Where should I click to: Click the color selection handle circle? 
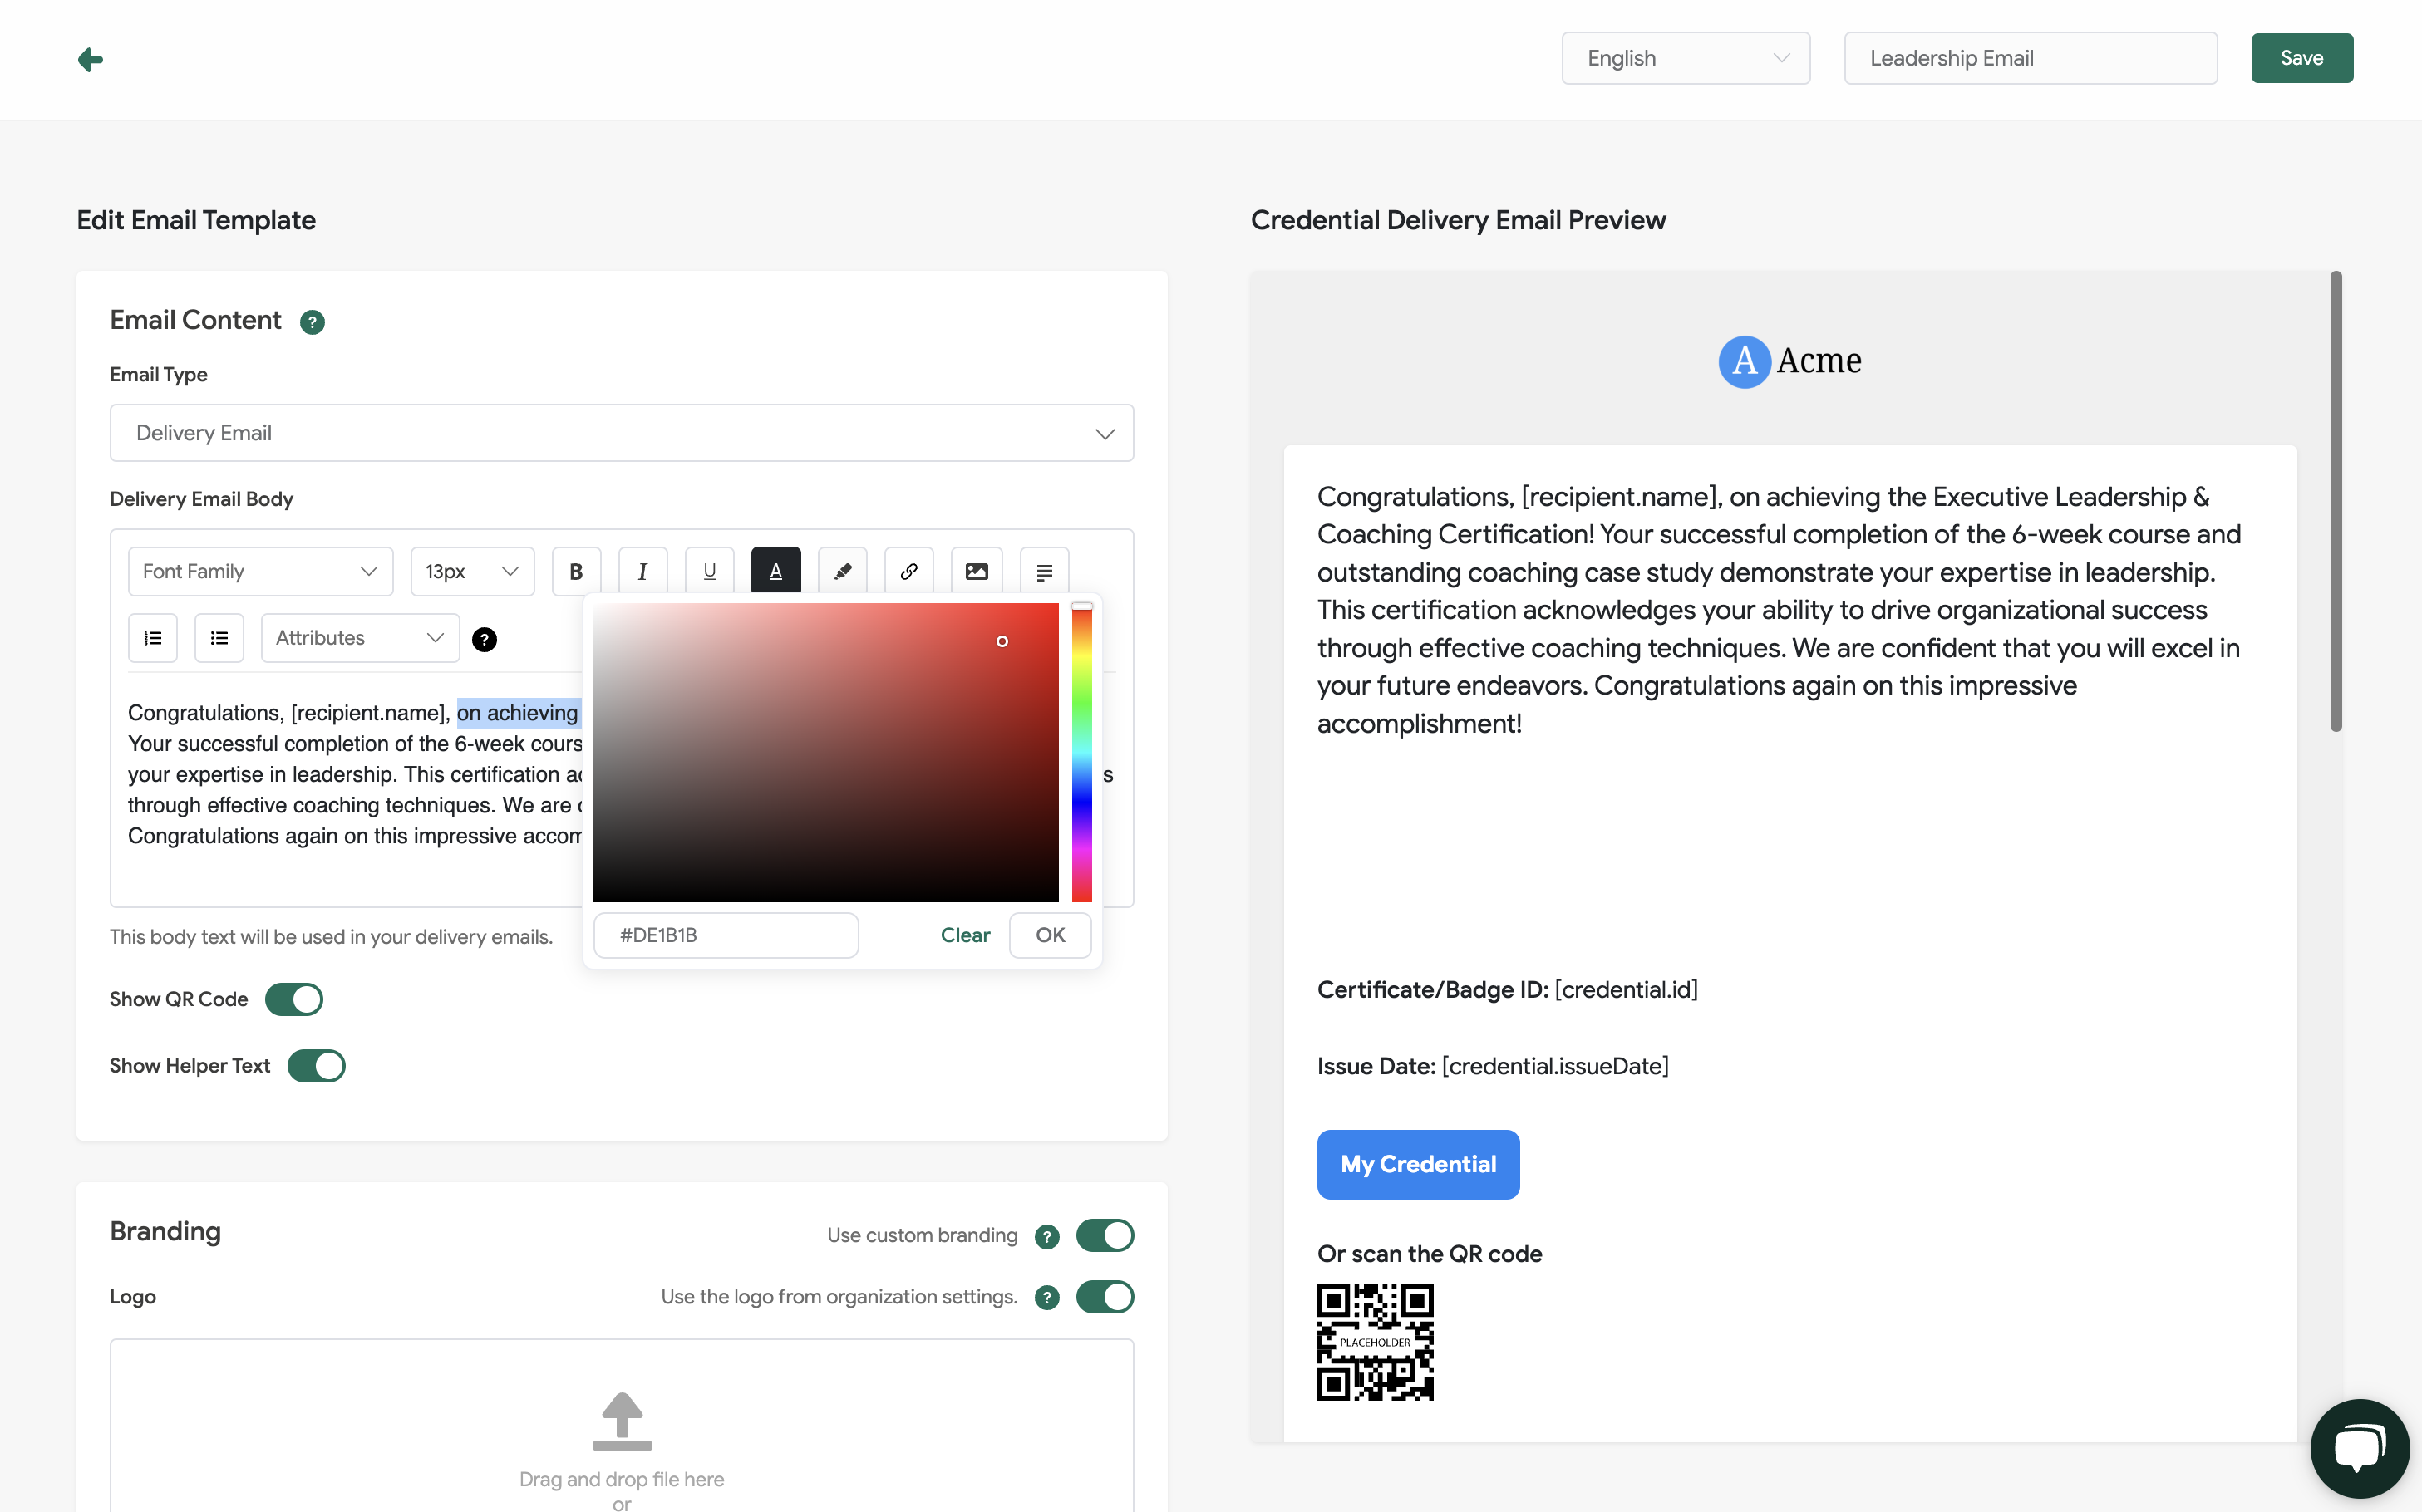1002,641
